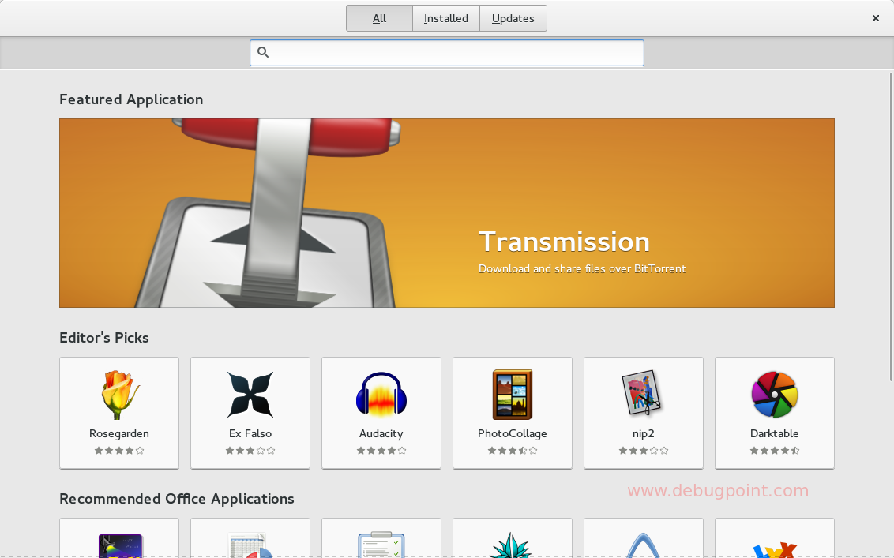This screenshot has width=894, height=558.
Task: Open the clipboard checklist office app icon
Action: coord(381,545)
